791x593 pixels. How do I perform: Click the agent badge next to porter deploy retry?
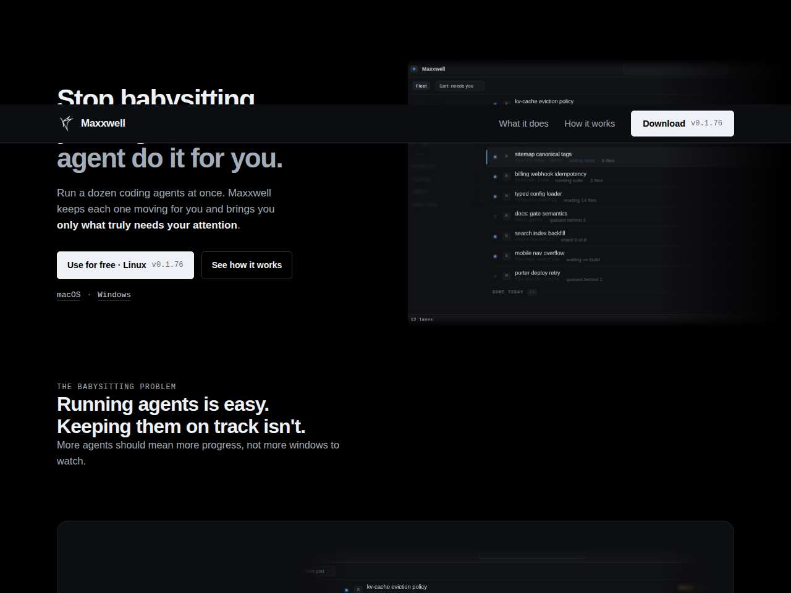click(x=506, y=275)
